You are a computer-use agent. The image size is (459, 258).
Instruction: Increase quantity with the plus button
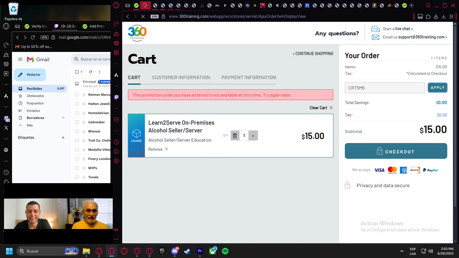pos(253,135)
